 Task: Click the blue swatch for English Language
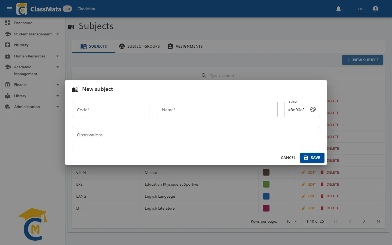(266, 196)
